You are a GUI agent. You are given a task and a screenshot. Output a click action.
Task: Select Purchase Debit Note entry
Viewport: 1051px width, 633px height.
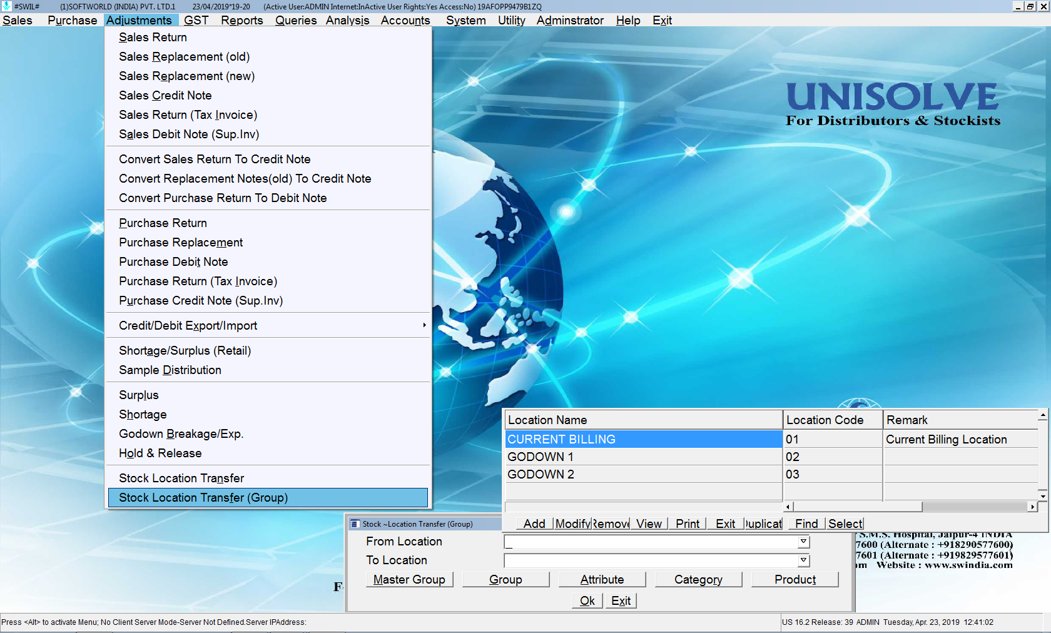click(268, 262)
